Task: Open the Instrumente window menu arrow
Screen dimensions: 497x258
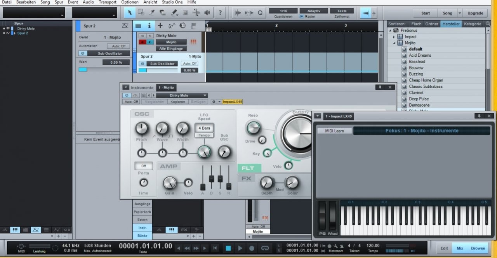Action: click(125, 88)
